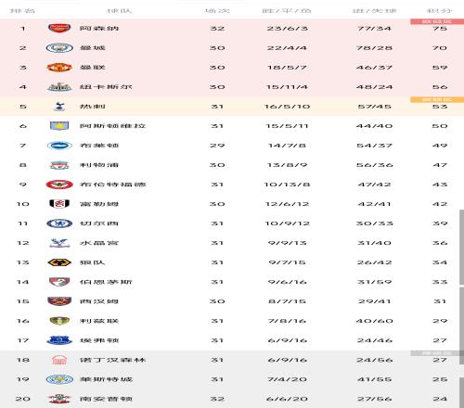Click the Manchester United crest icon
The width and height of the screenshot is (464, 408).
(x=59, y=68)
